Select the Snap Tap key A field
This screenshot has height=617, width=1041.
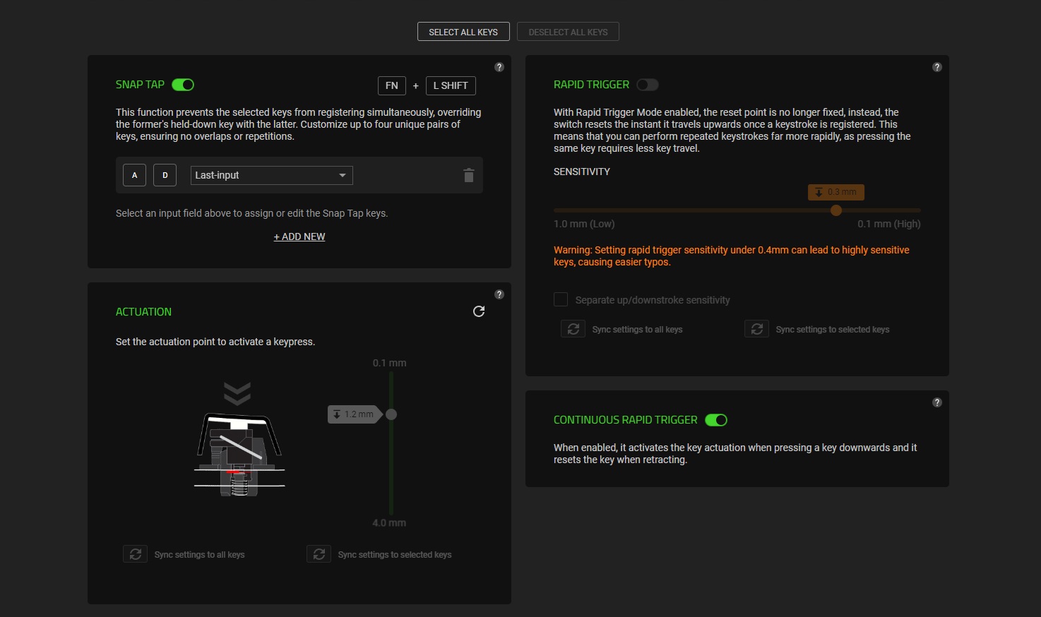tap(134, 175)
